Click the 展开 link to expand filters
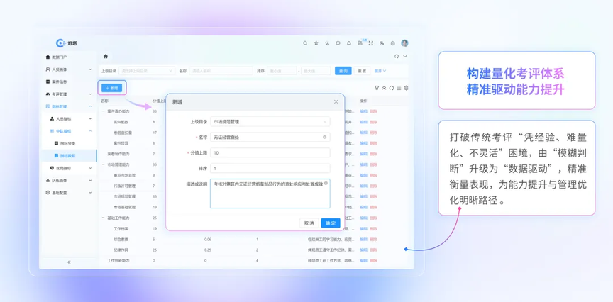 pos(380,71)
